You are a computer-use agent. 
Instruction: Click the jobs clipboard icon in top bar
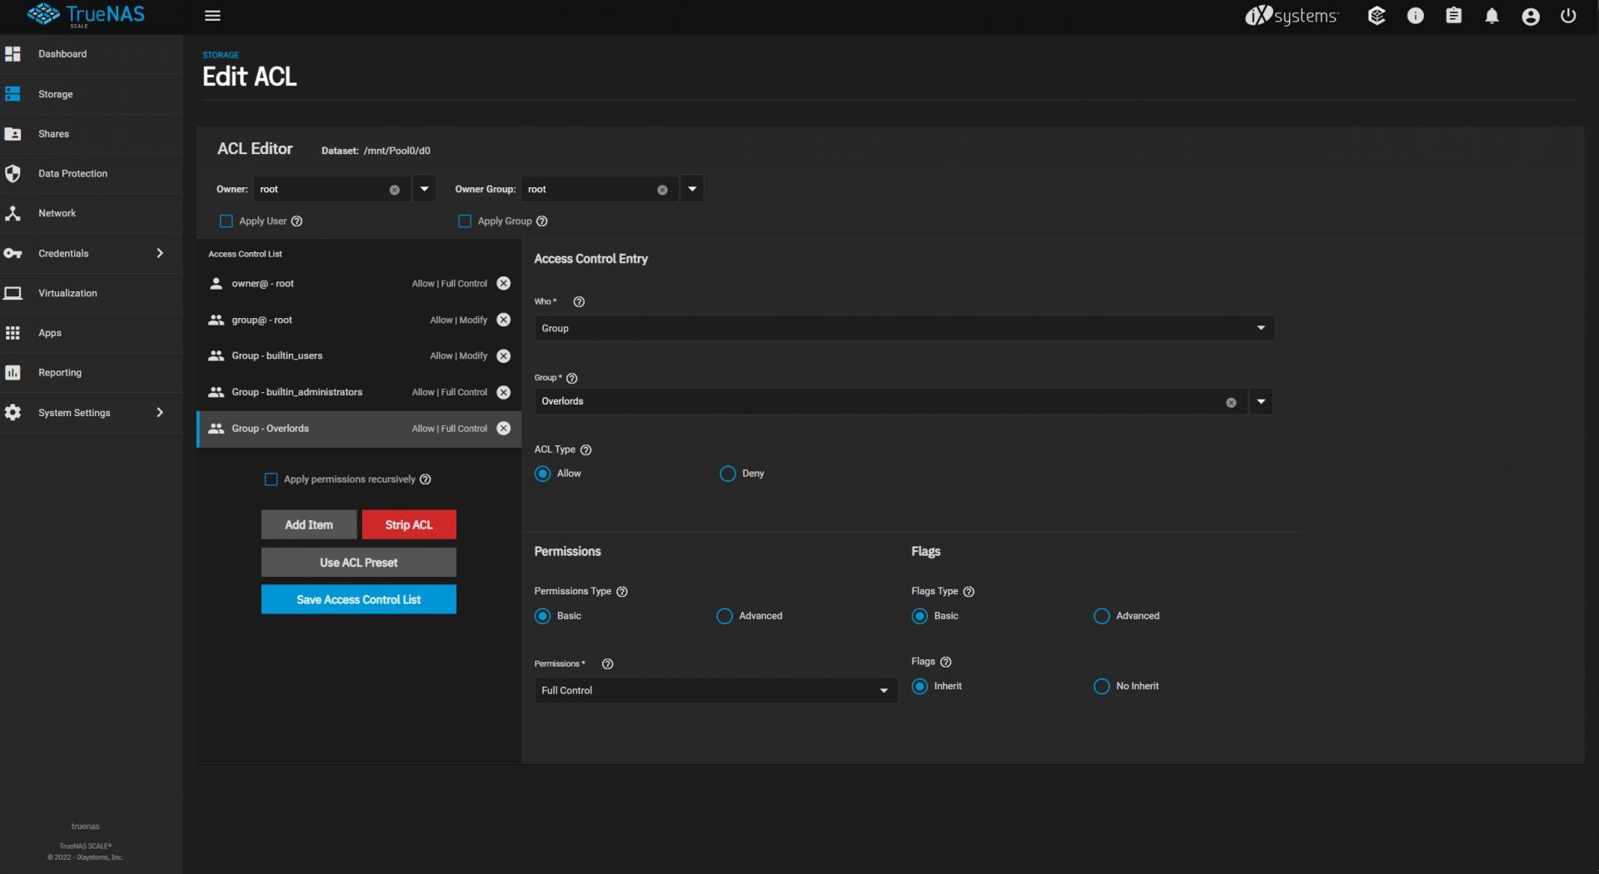(1453, 16)
